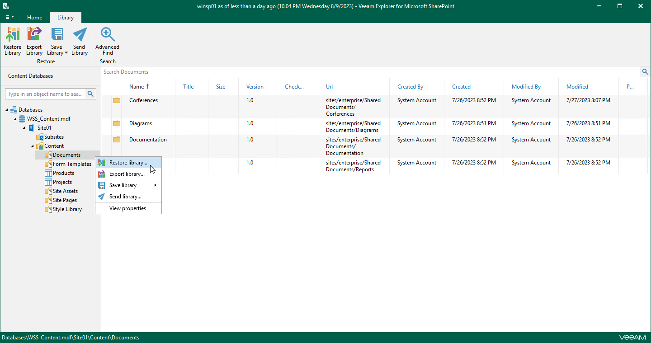Click inside the Search Documents field

point(316,71)
